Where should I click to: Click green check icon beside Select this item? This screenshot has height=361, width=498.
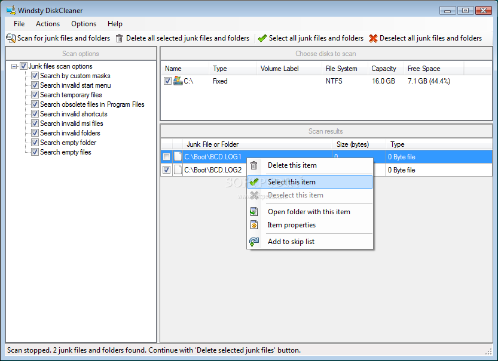tap(253, 182)
